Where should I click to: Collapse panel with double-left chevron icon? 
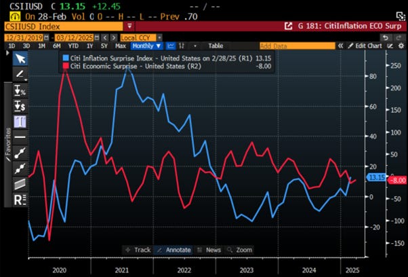pos(340,46)
